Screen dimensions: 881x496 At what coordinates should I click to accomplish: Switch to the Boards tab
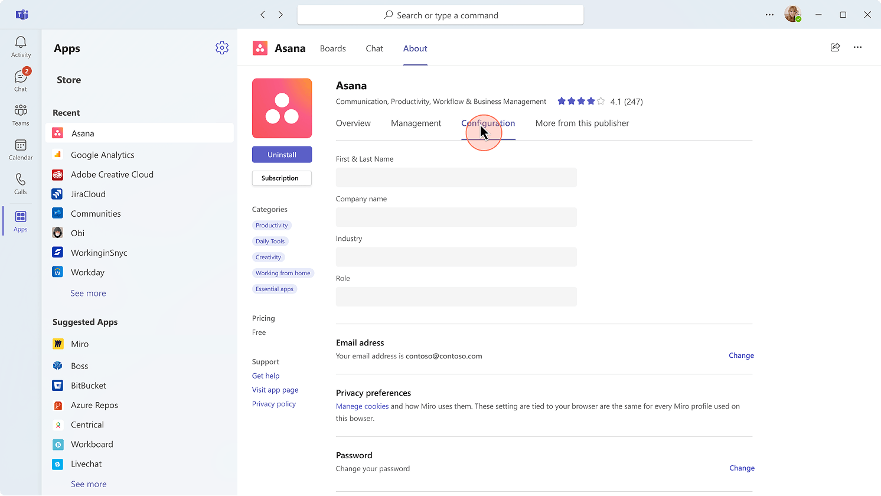332,48
